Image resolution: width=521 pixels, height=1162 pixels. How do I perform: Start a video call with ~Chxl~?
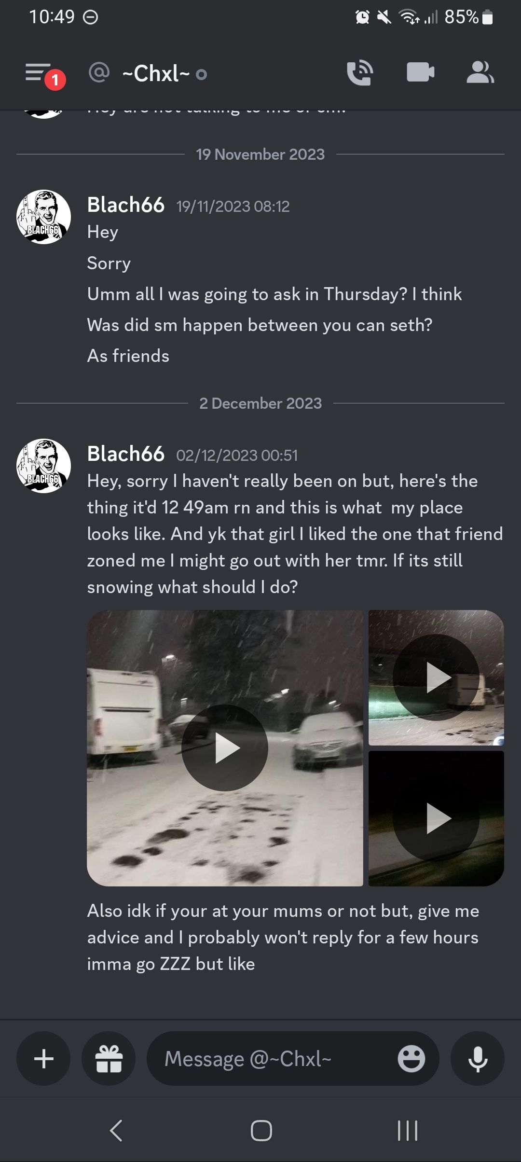pyautogui.click(x=420, y=73)
